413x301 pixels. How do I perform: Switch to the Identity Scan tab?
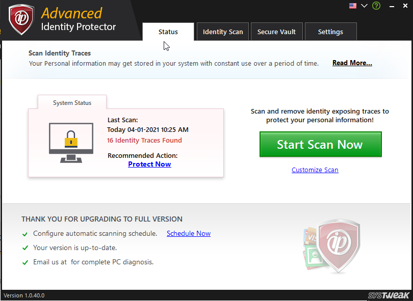pos(222,31)
